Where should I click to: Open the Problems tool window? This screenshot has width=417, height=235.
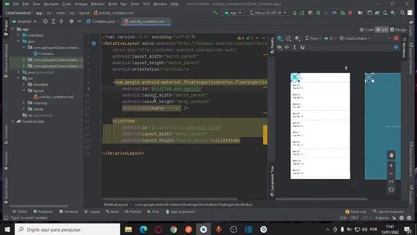(43, 211)
